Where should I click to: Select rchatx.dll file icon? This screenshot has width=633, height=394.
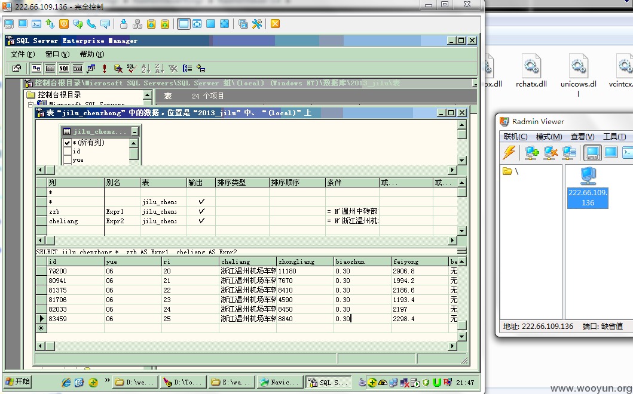[x=531, y=70]
